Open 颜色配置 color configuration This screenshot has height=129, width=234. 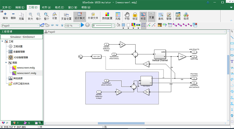[107, 16]
